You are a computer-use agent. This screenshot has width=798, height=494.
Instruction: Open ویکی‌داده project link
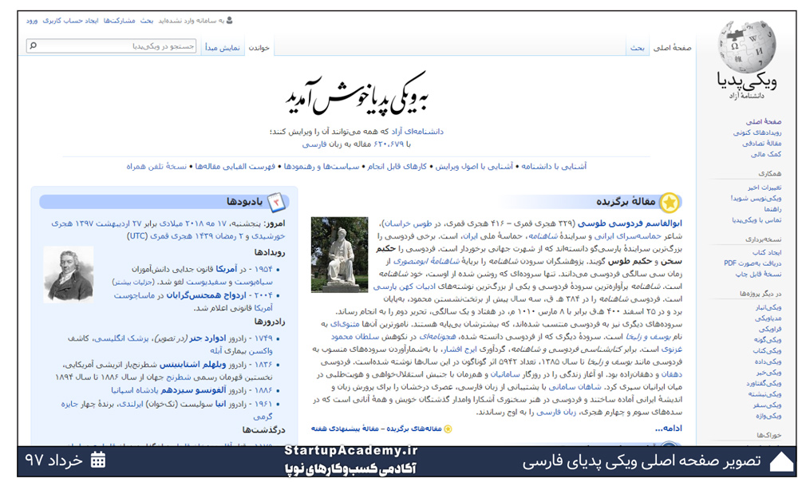click(x=768, y=362)
